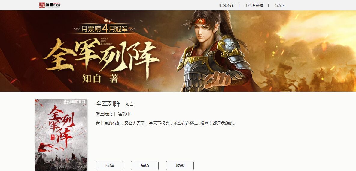The image size is (356, 171).
Task: Click the crown icon above banner badge
Action: [x=106, y=20]
